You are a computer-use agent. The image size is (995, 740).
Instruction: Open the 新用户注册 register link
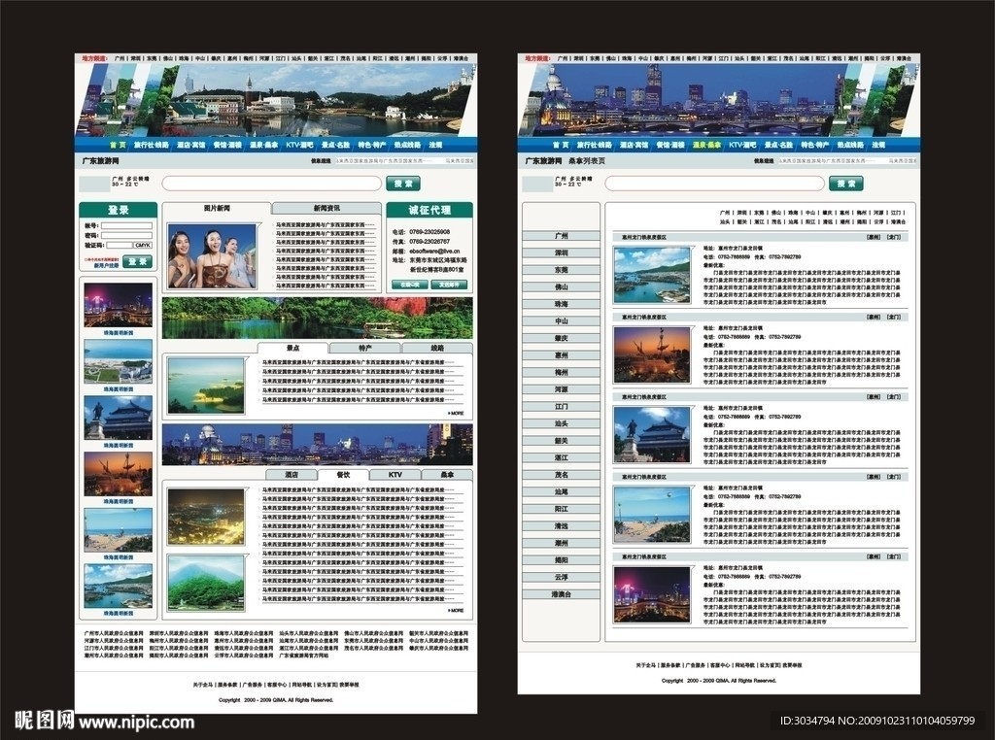(x=107, y=266)
